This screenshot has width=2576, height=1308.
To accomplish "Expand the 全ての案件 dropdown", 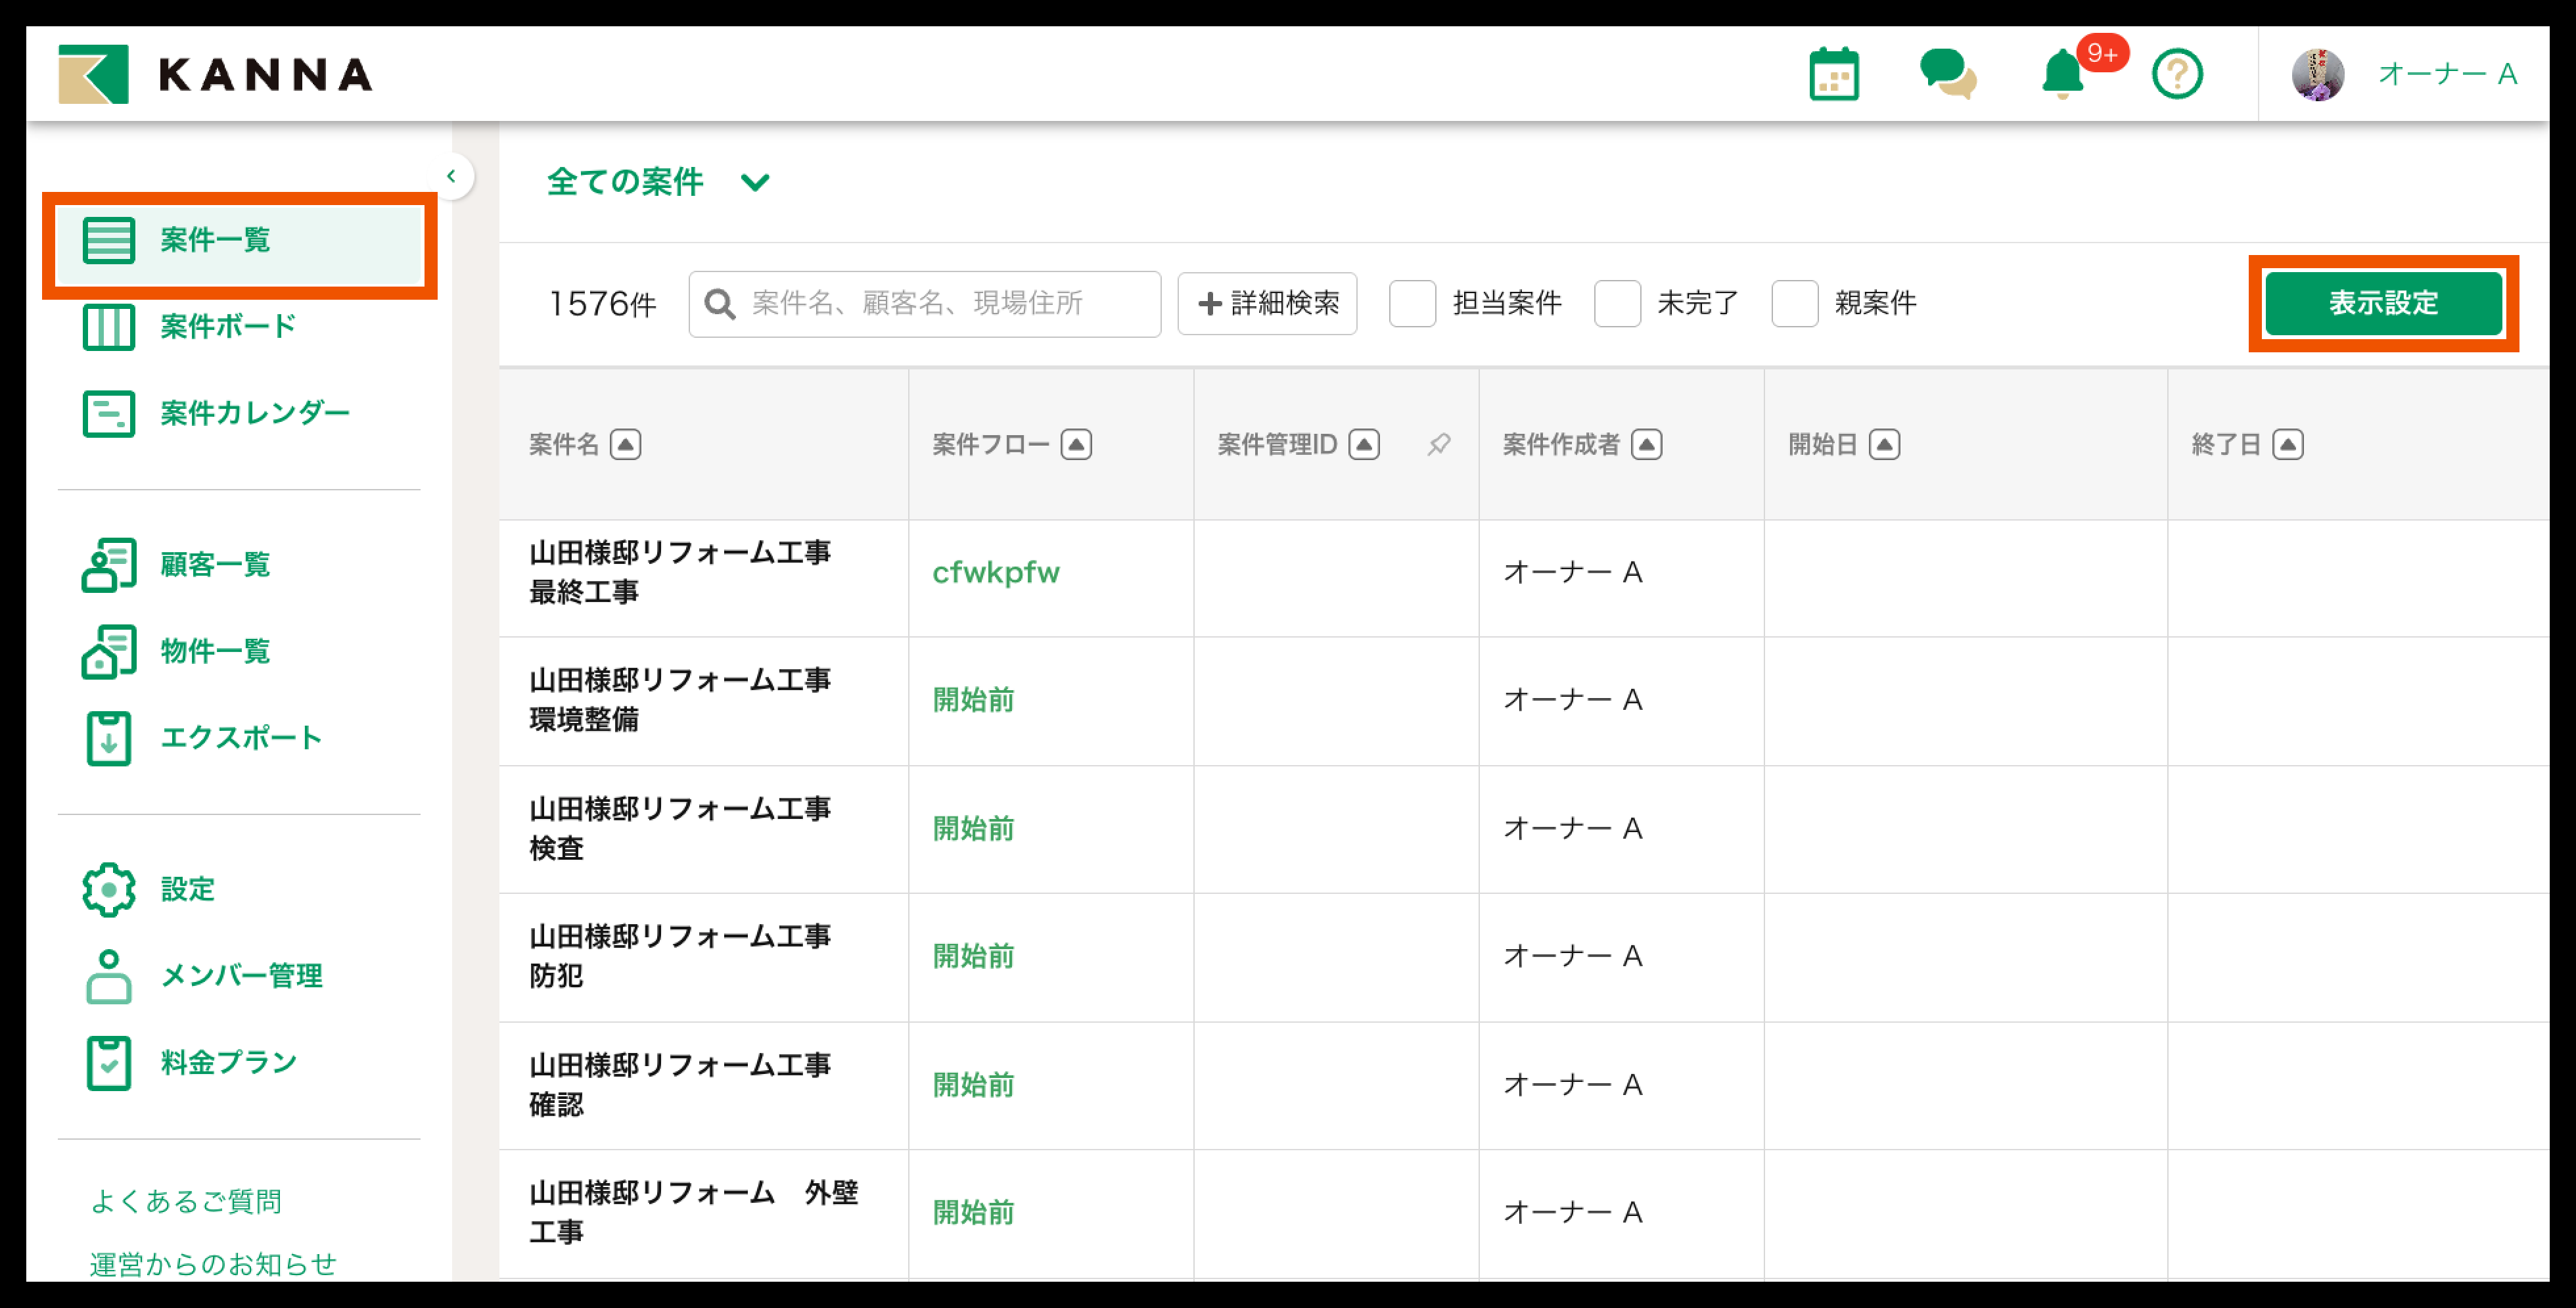I will 755,183.
